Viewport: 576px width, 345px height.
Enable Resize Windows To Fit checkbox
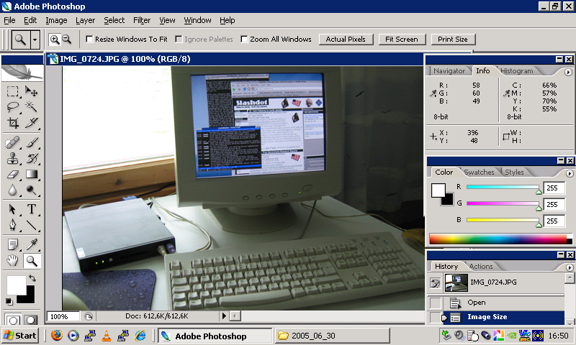tap(89, 40)
